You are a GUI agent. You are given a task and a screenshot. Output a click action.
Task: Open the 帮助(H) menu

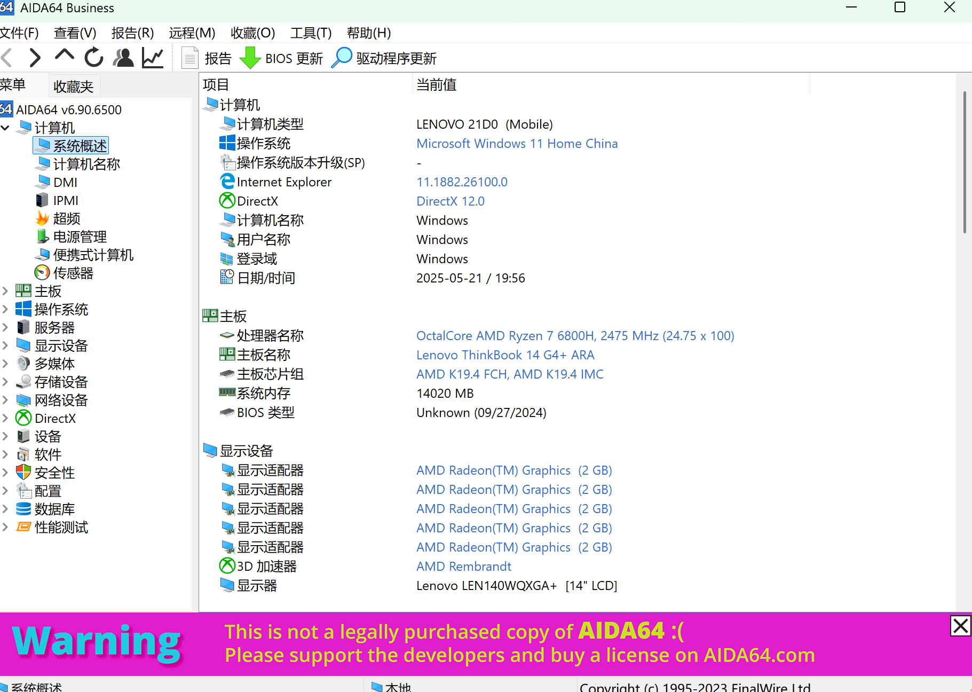click(x=369, y=33)
